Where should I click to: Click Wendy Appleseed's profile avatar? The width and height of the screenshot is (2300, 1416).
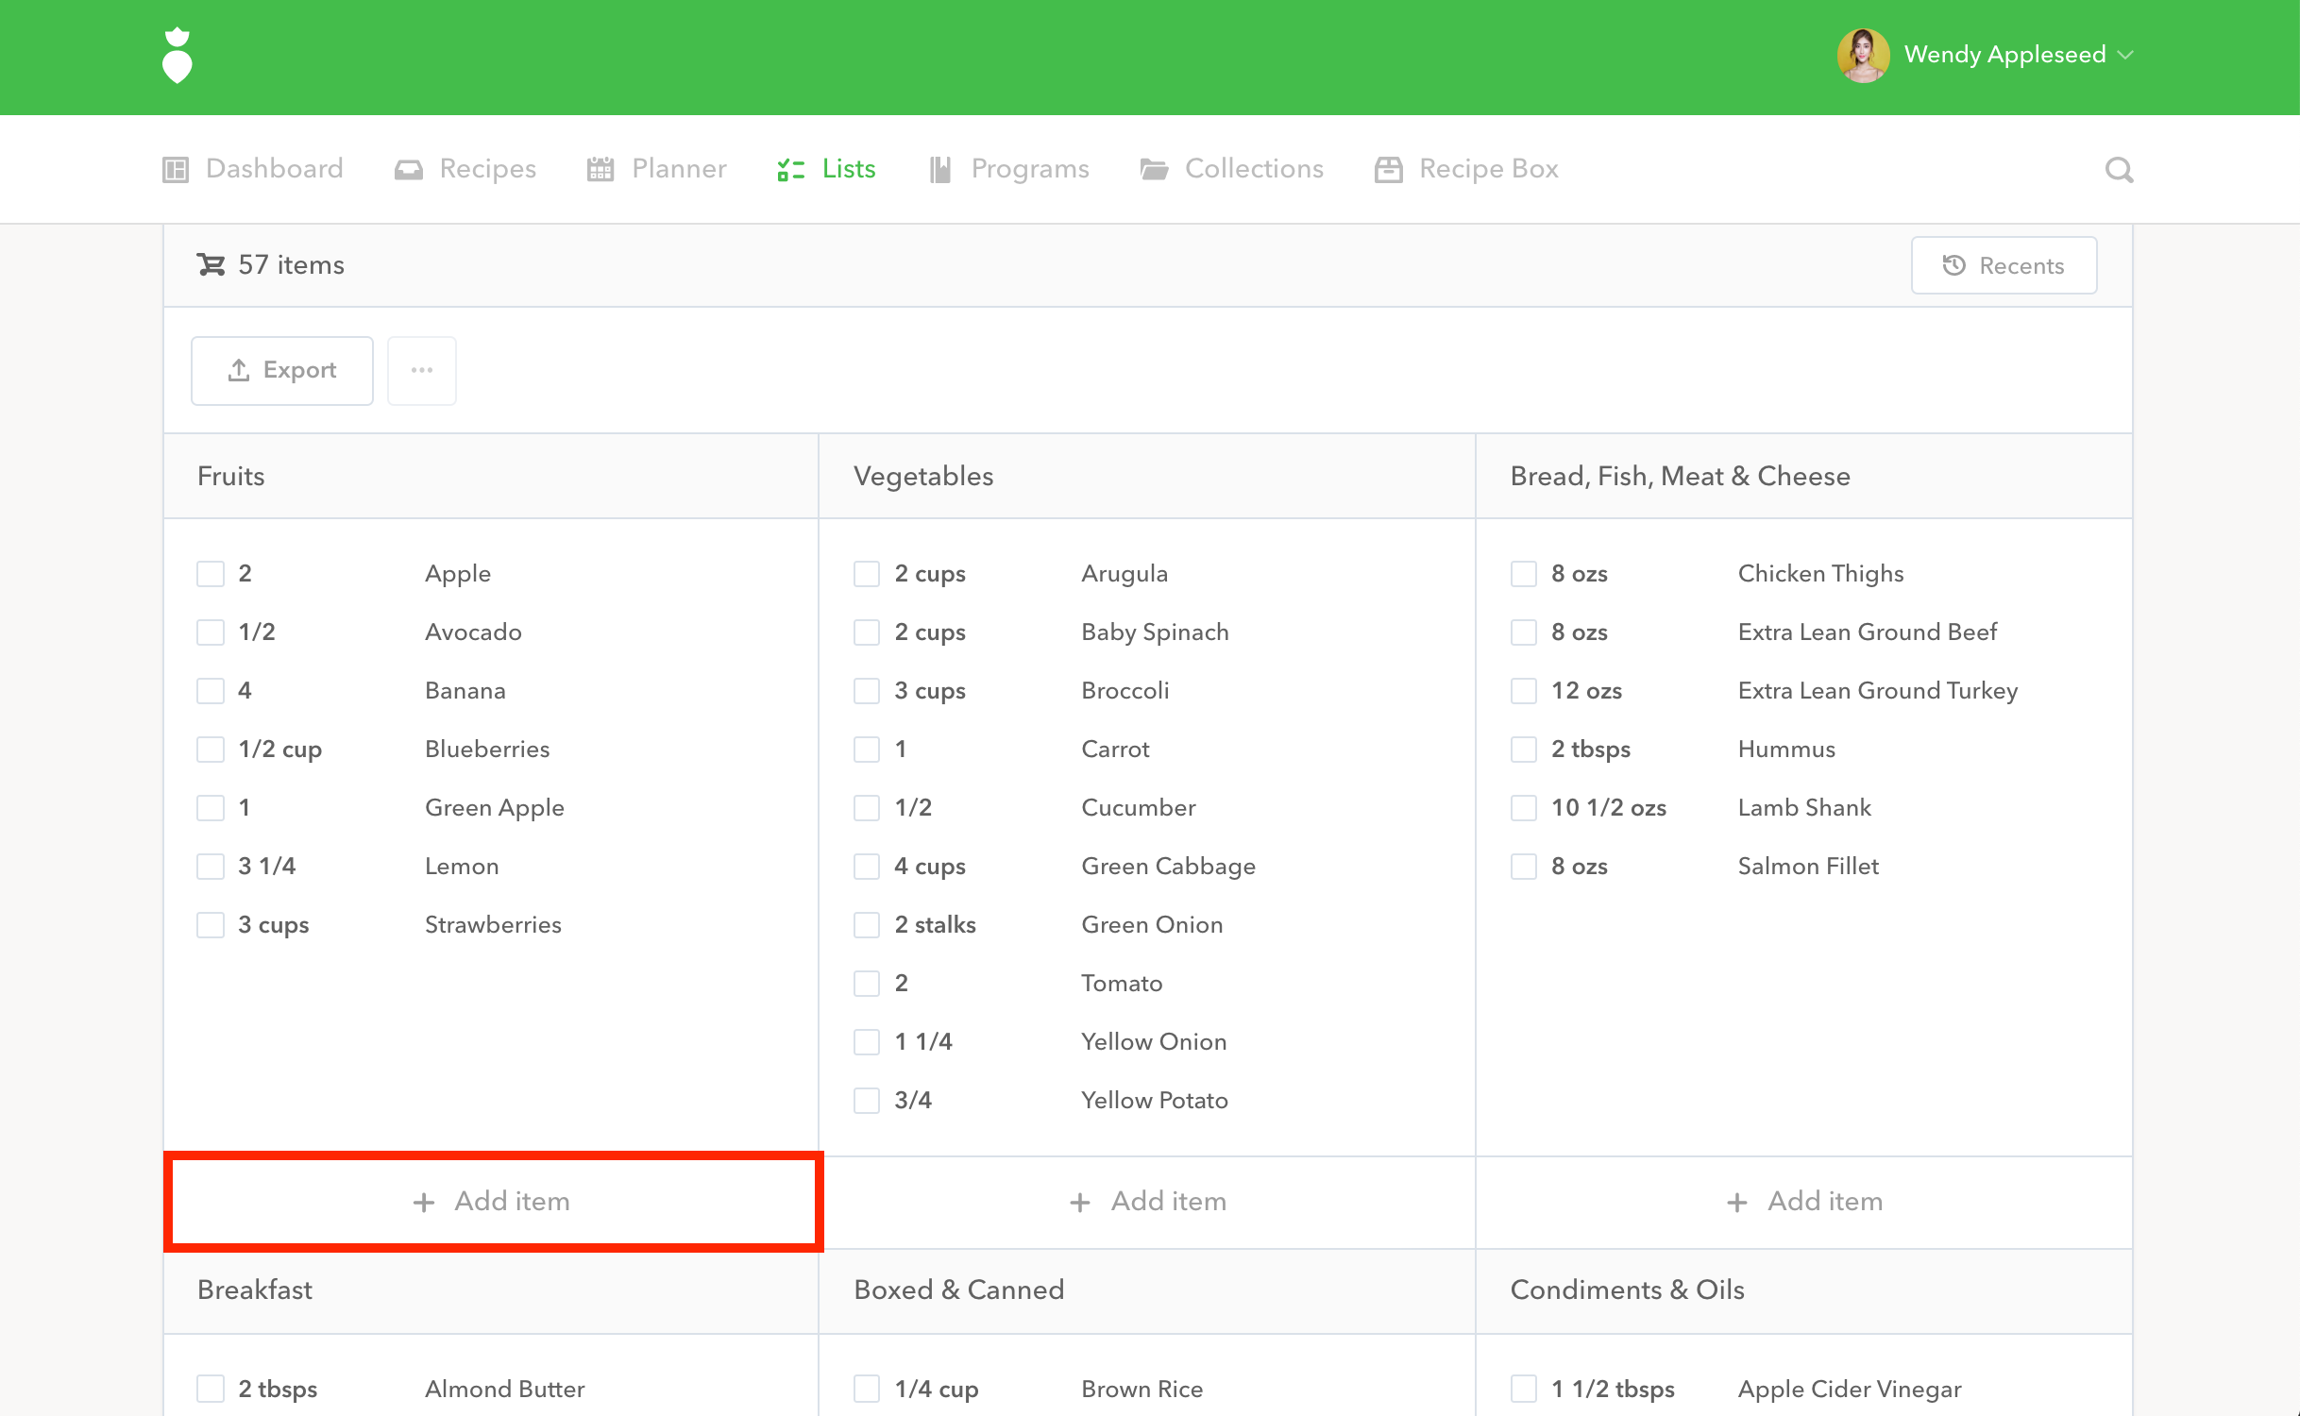click(1863, 56)
